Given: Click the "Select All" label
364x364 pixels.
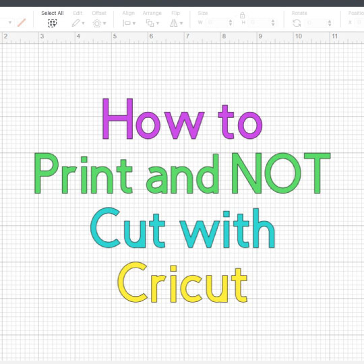Looking at the screenshot, I should tap(53, 13).
